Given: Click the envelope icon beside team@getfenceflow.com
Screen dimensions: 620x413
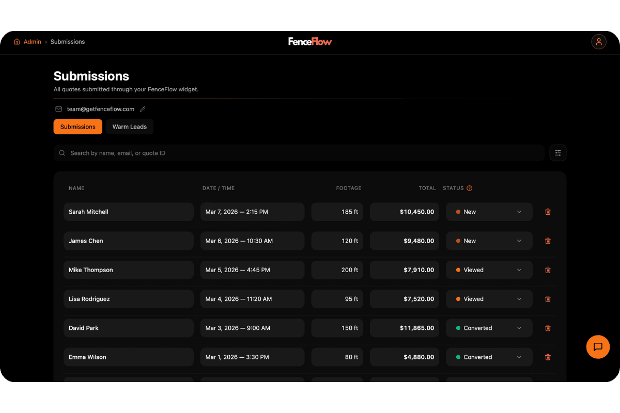Looking at the screenshot, I should click(x=58, y=109).
